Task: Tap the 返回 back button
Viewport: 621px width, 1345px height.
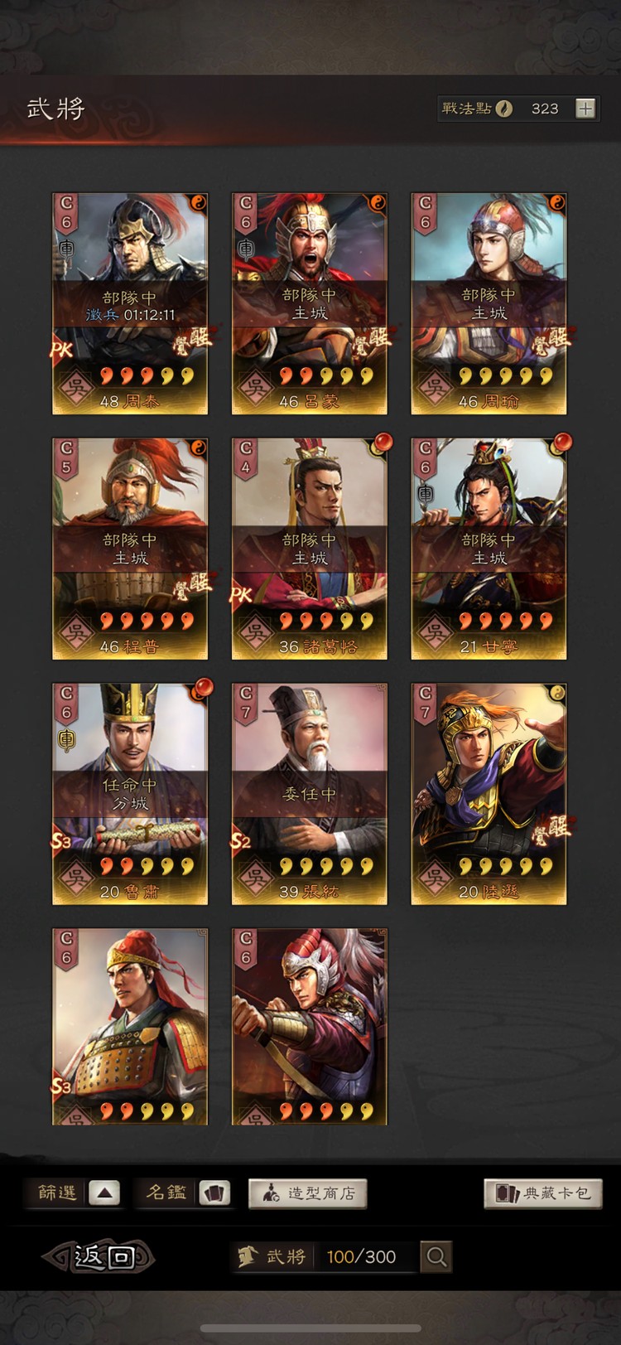Action: pos(99,1256)
